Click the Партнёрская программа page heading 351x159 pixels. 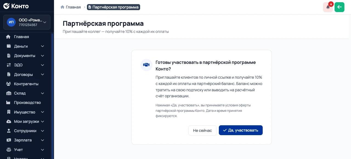pos(103,23)
